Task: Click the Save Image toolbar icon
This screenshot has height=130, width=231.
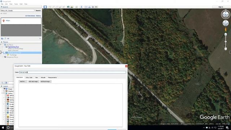Action: coord(93,7)
